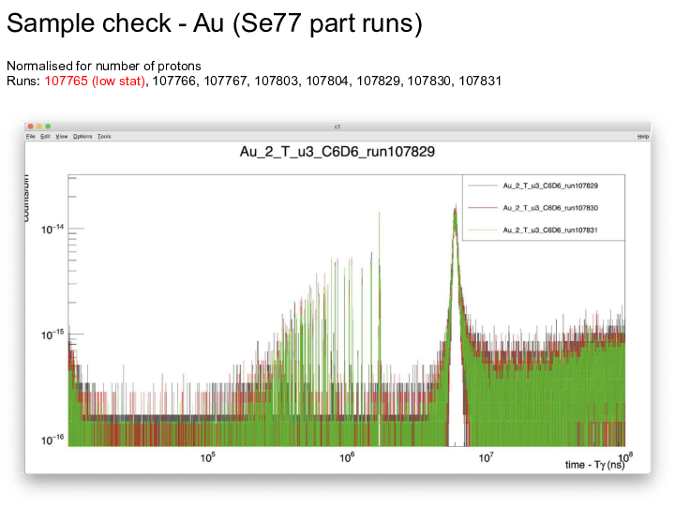Viewport: 675px width, 506px height.
Task: Click the red close window button
Action: coord(30,126)
